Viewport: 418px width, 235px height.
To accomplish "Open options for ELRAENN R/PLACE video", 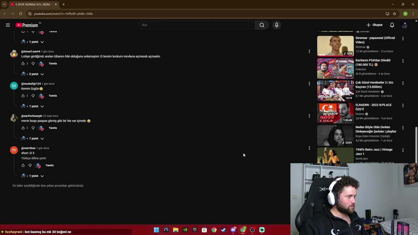I will 403,106.
